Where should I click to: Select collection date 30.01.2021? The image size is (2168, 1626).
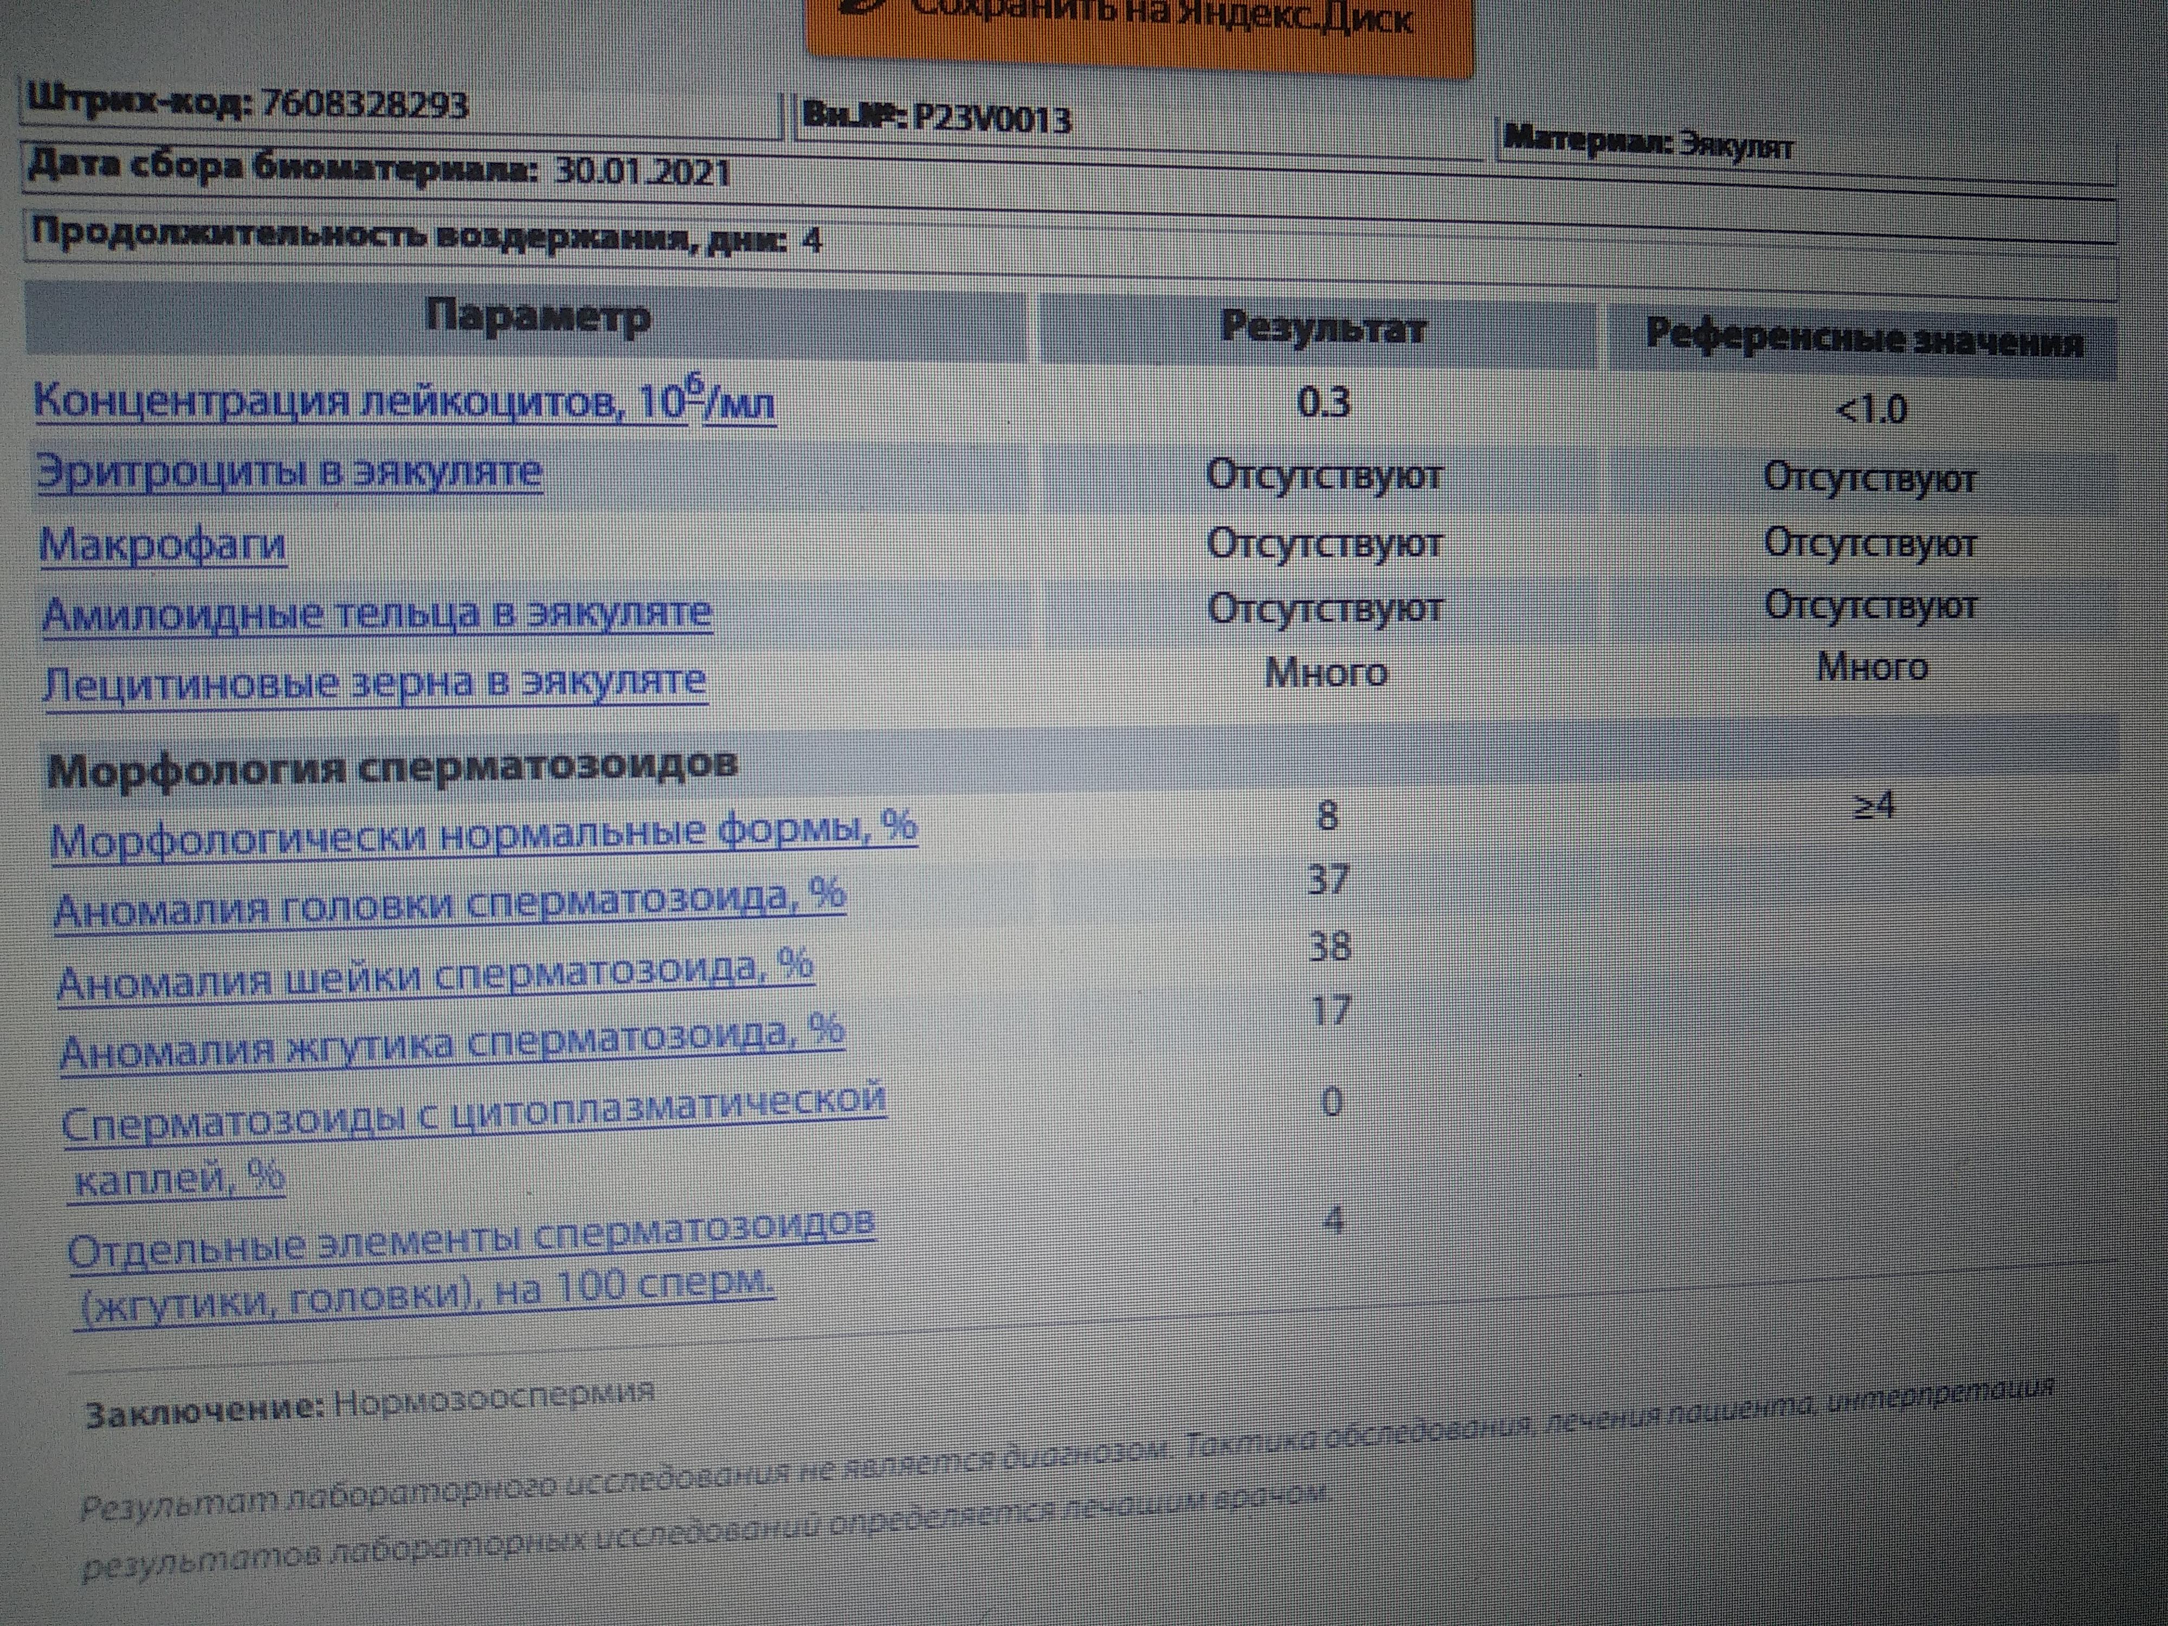pyautogui.click(x=643, y=172)
